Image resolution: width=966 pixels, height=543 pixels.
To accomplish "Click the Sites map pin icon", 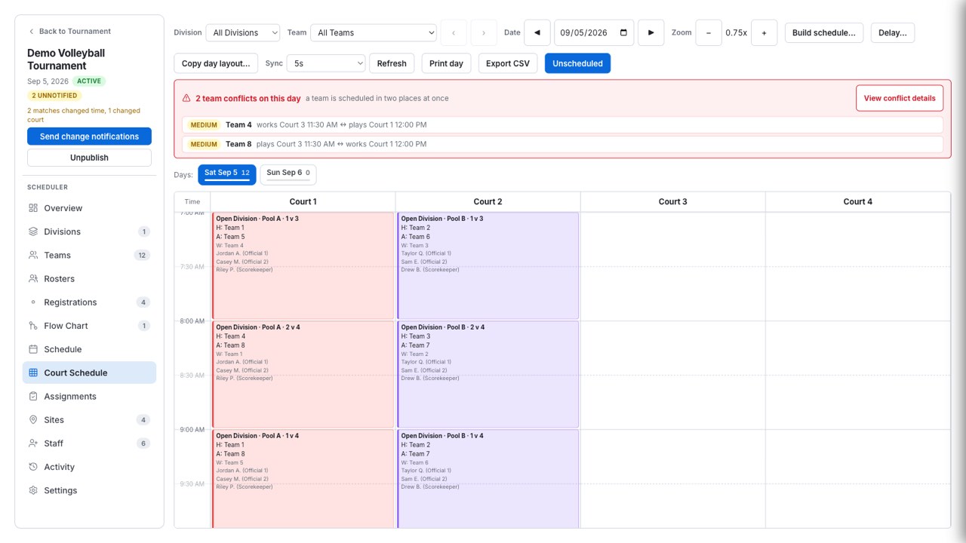I will click(33, 419).
